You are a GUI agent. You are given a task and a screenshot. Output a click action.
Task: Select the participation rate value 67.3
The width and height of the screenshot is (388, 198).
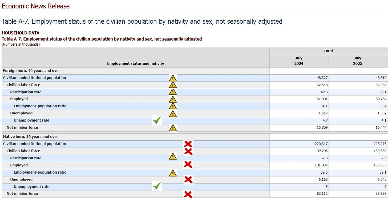324,92
